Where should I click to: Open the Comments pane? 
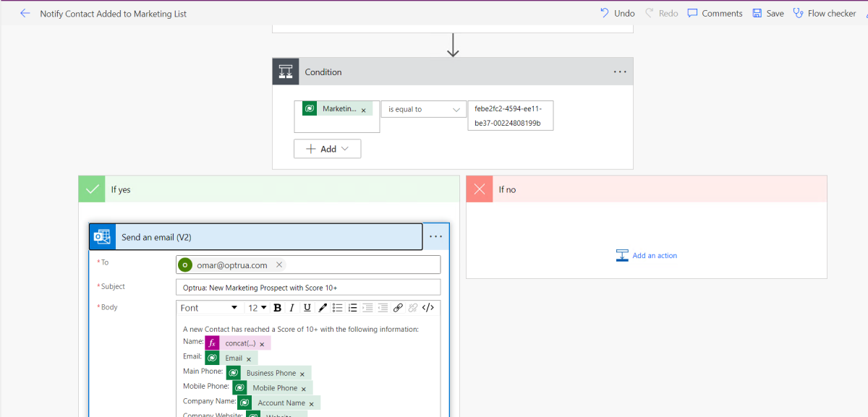coord(715,13)
